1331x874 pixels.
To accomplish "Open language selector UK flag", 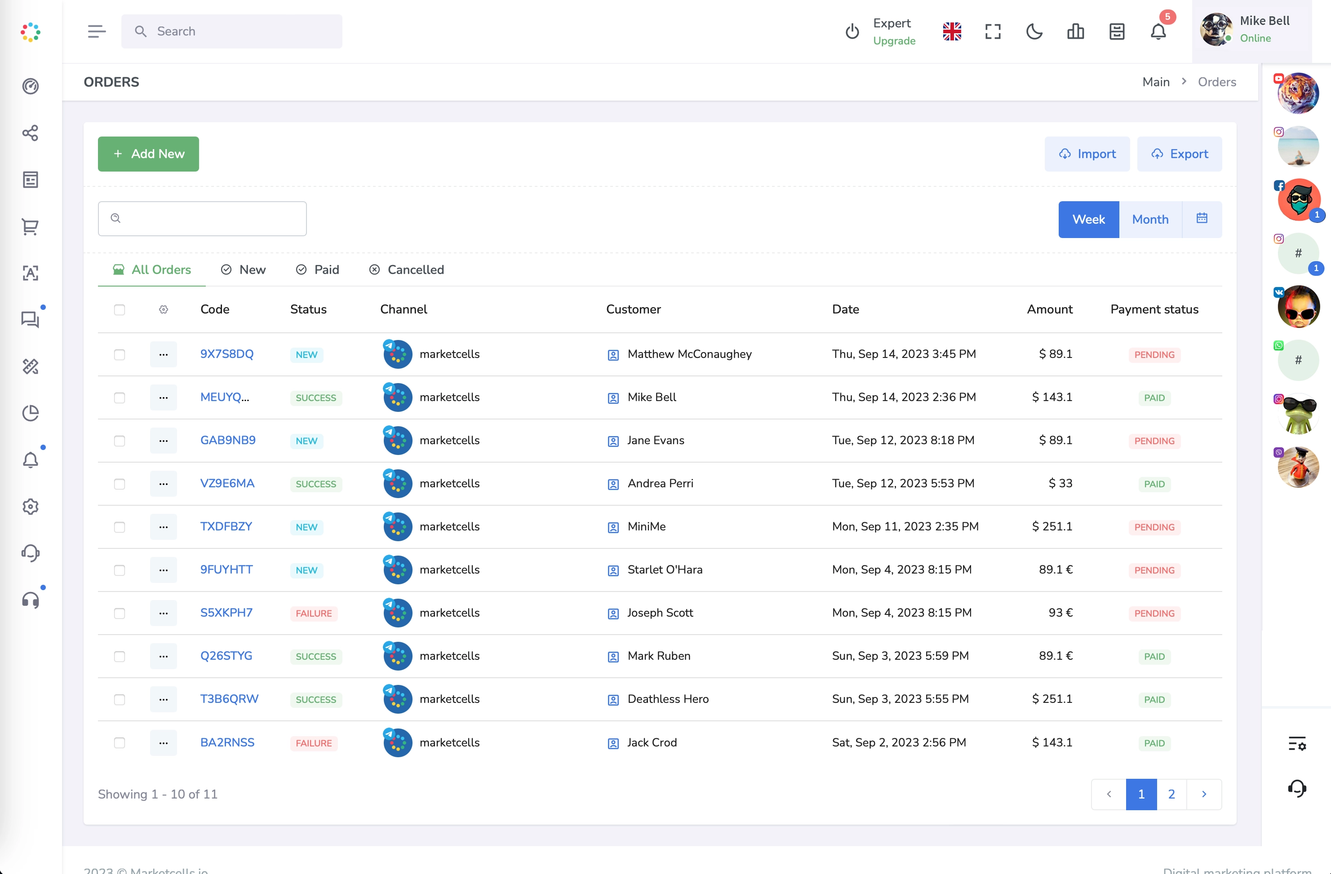I will [x=951, y=32].
